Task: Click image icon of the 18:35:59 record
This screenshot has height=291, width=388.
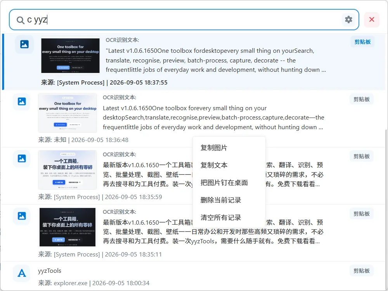Action: pos(22,158)
